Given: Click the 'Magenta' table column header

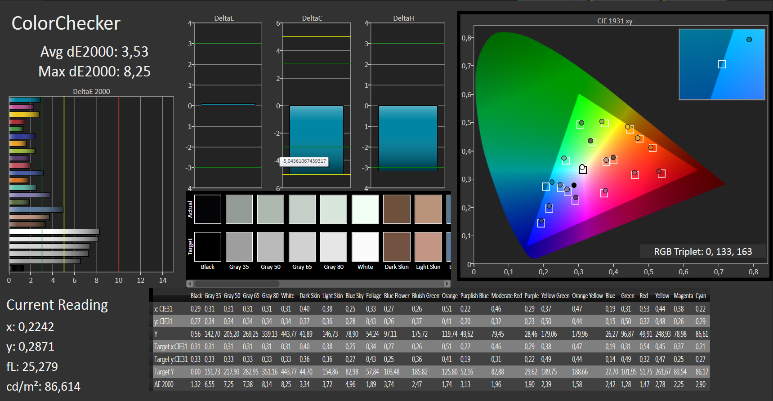Looking at the screenshot, I should point(683,296).
